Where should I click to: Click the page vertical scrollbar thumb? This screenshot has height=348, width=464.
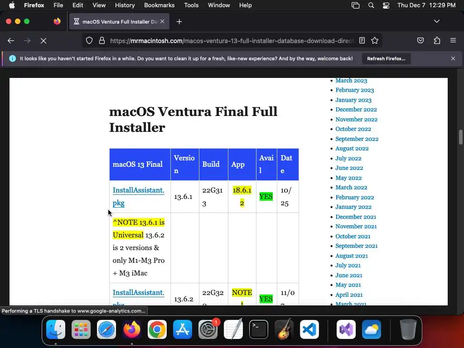click(x=460, y=137)
